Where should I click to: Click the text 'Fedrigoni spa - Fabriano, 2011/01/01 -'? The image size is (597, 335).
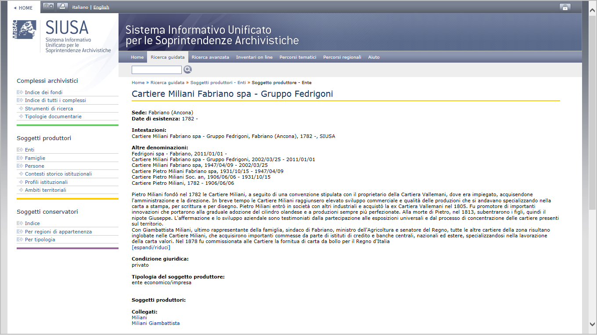tap(180, 154)
